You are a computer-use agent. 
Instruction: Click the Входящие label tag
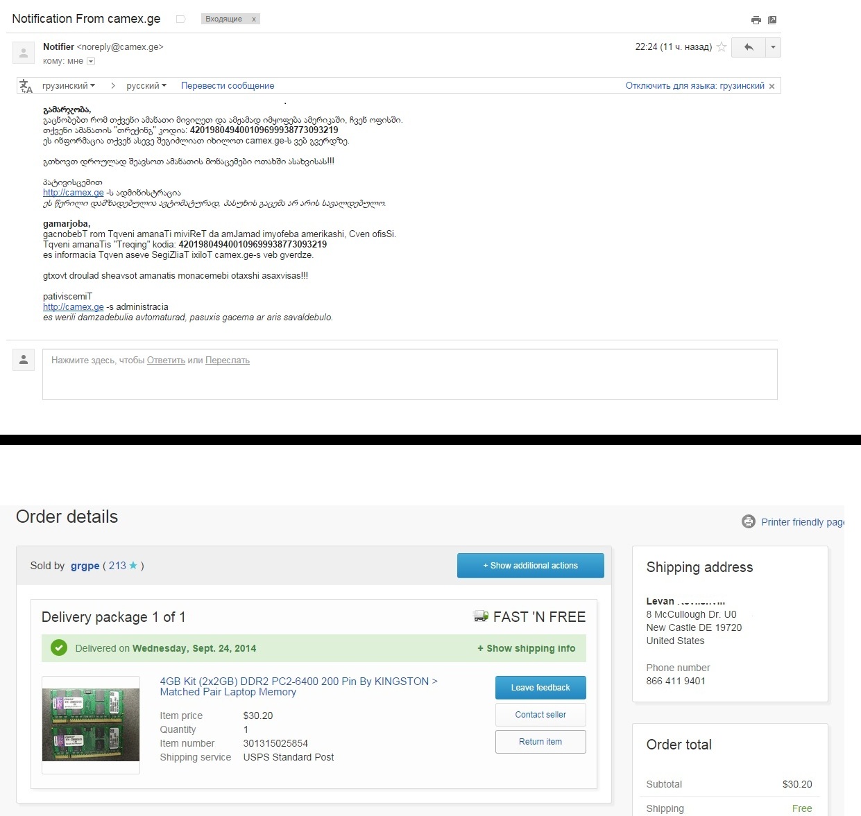click(x=223, y=19)
